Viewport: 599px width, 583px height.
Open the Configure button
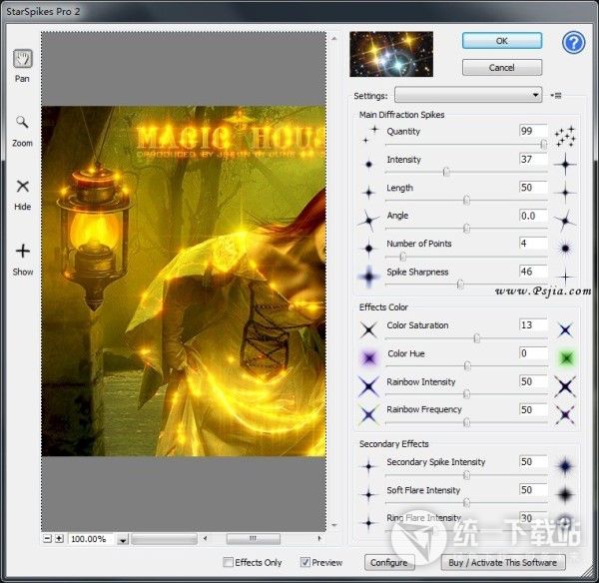click(389, 562)
